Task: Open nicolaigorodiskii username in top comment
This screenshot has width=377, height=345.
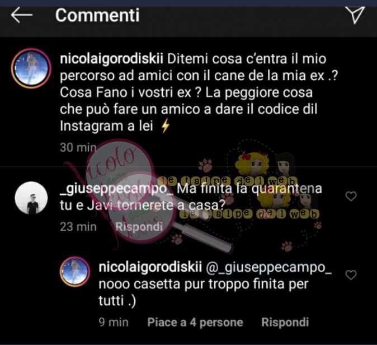Action: point(111,59)
